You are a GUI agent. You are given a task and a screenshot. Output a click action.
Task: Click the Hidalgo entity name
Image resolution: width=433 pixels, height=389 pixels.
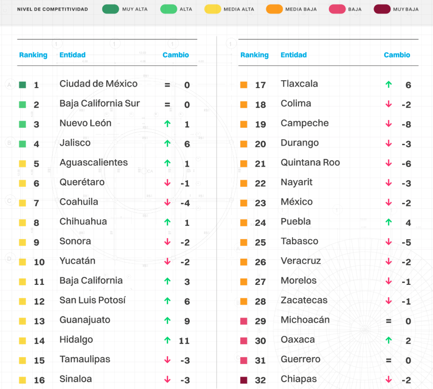pyautogui.click(x=76, y=340)
